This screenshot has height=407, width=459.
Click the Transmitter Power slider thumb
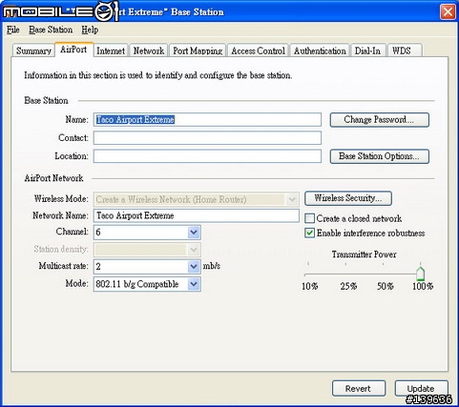[x=421, y=274]
